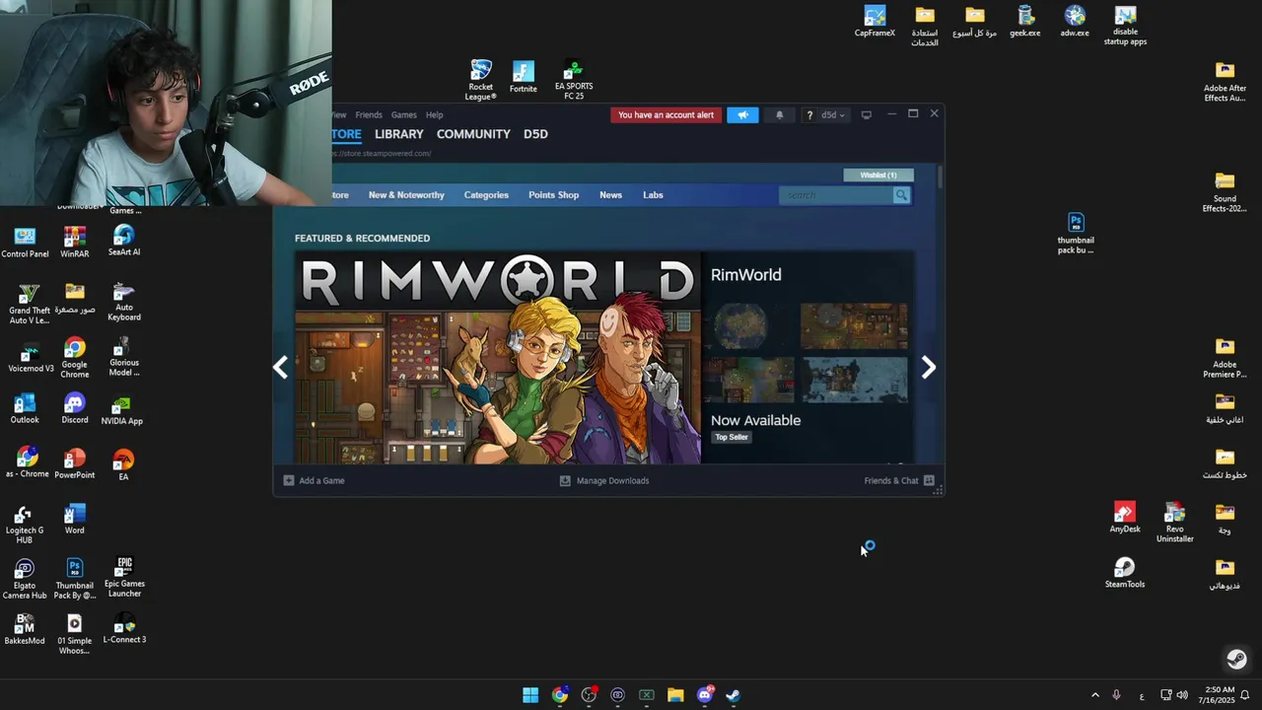1262x710 pixels.
Task: Select SeaArt AI desktop icon
Action: [x=123, y=241]
